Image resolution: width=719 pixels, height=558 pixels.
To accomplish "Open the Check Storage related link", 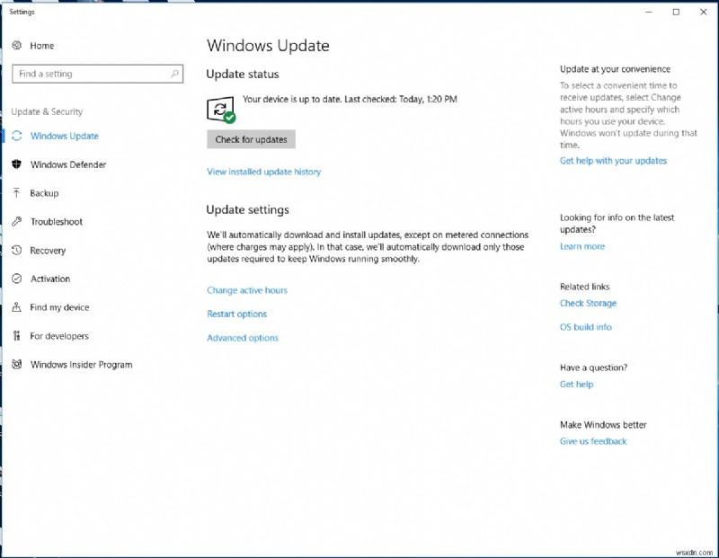I will [588, 303].
